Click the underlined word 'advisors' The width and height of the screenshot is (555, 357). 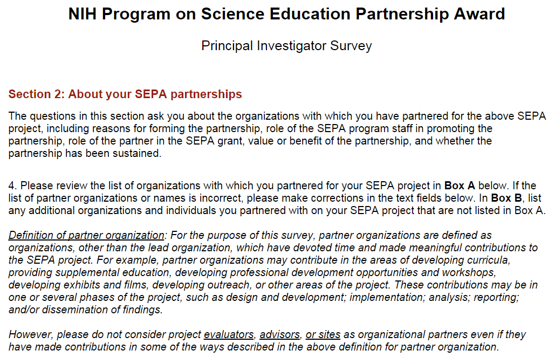pos(279,334)
